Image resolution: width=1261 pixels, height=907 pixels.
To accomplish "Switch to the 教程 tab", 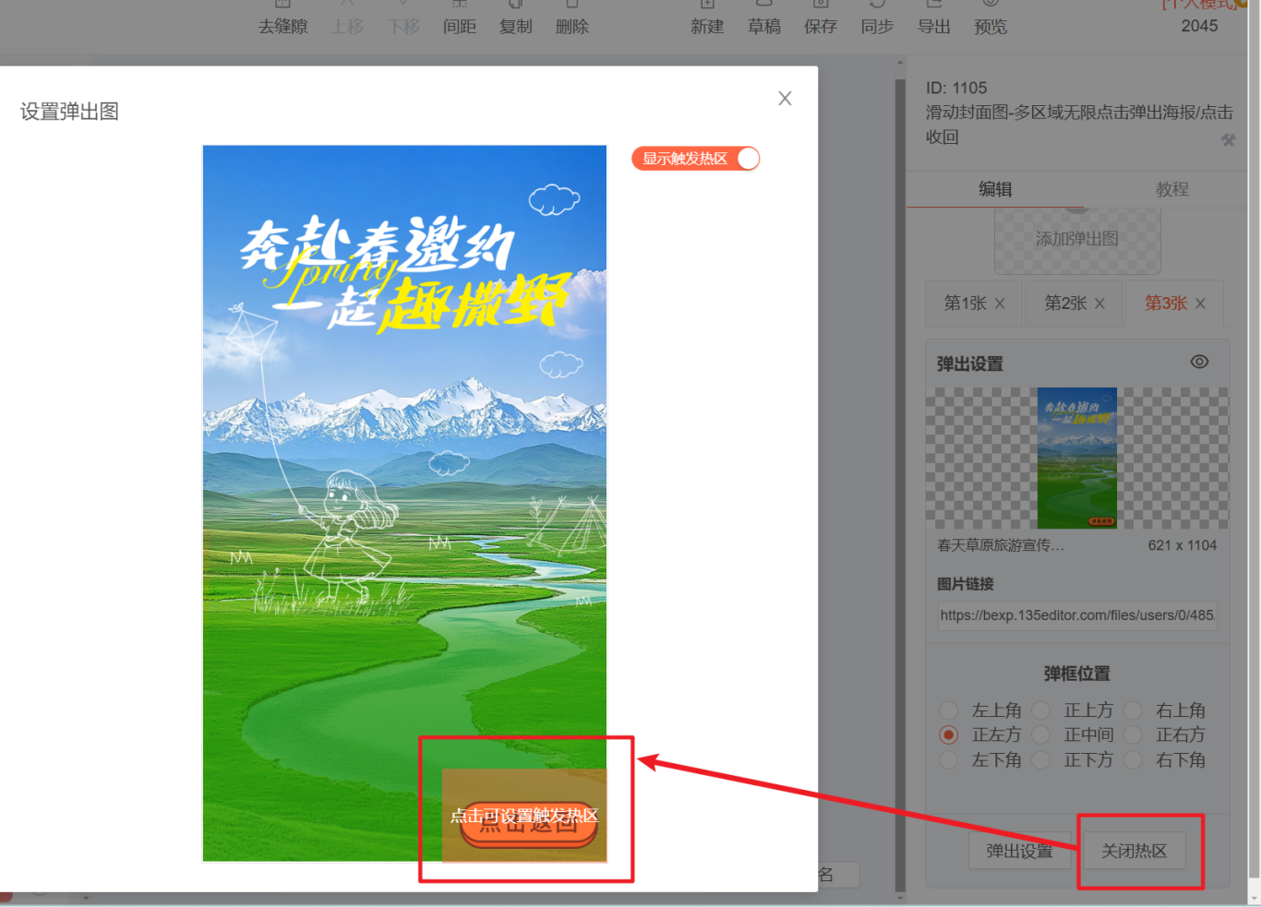I will click(x=1172, y=189).
